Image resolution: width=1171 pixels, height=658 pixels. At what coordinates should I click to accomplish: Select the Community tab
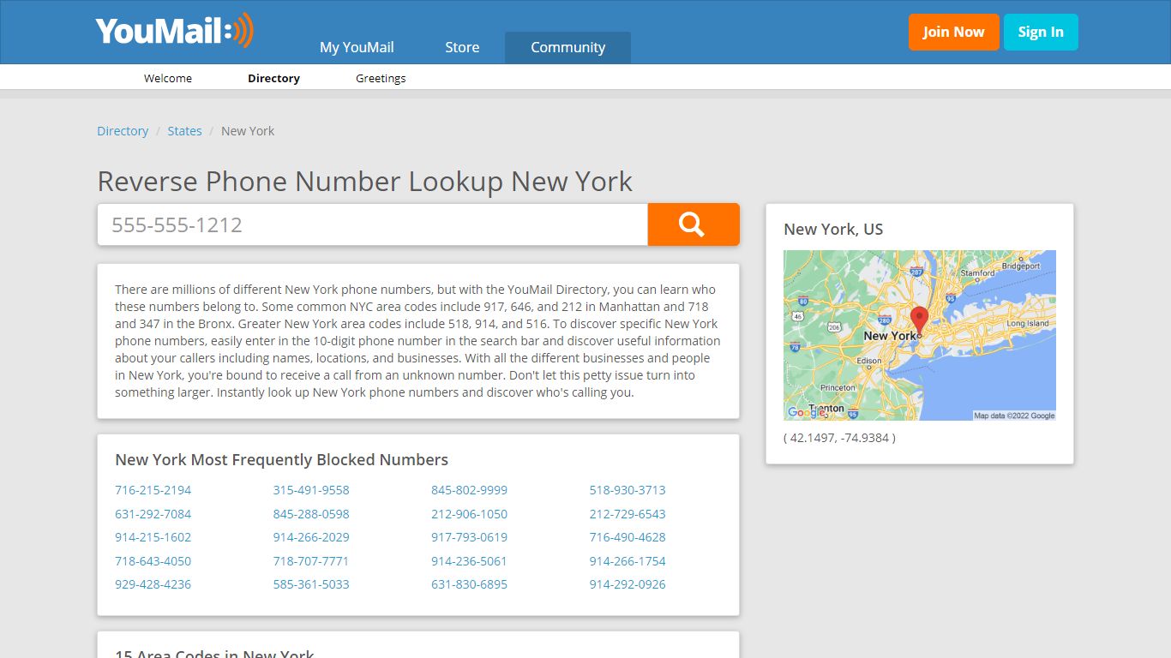tap(567, 47)
